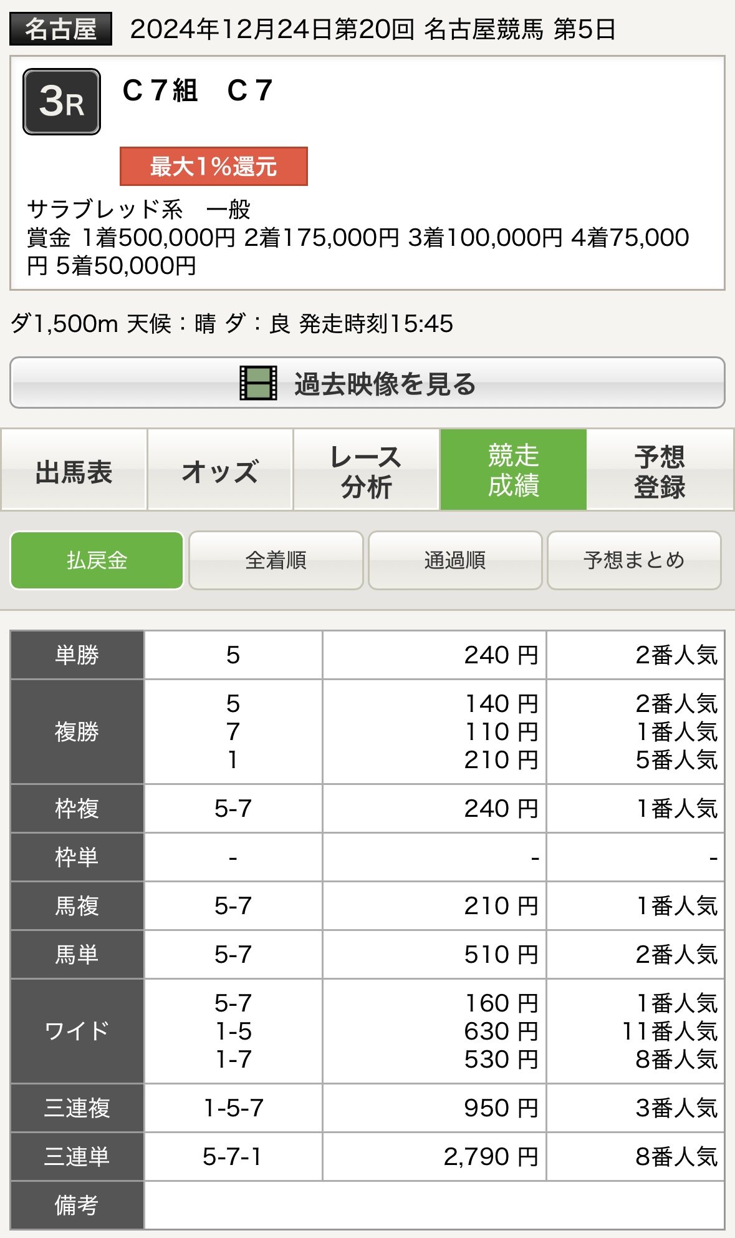735x1238 pixels.
Task: Click the ワイド row header
Action: coord(77,1031)
